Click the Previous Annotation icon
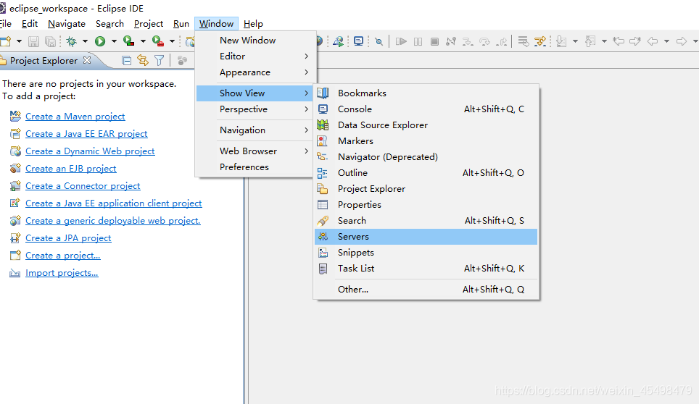 [x=590, y=41]
